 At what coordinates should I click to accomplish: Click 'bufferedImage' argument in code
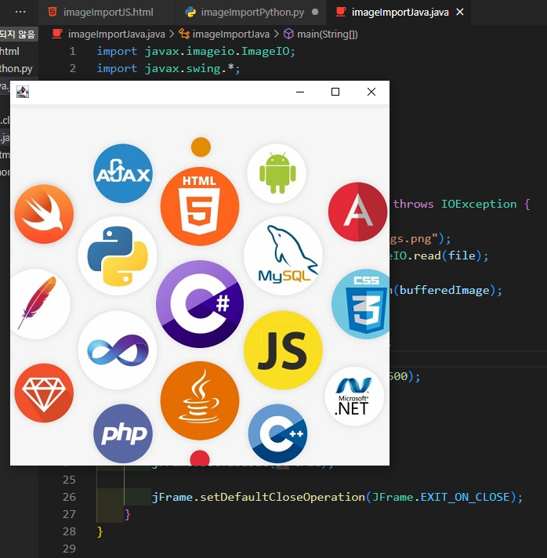tap(444, 291)
